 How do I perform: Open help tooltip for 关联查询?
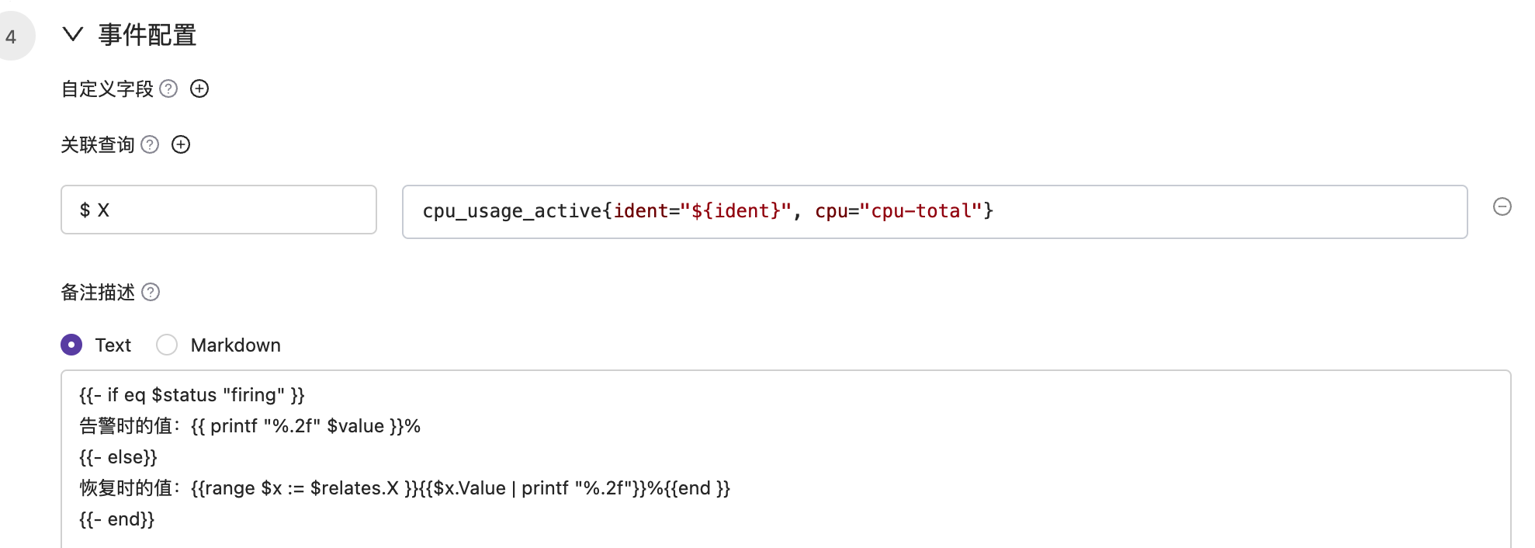click(150, 144)
